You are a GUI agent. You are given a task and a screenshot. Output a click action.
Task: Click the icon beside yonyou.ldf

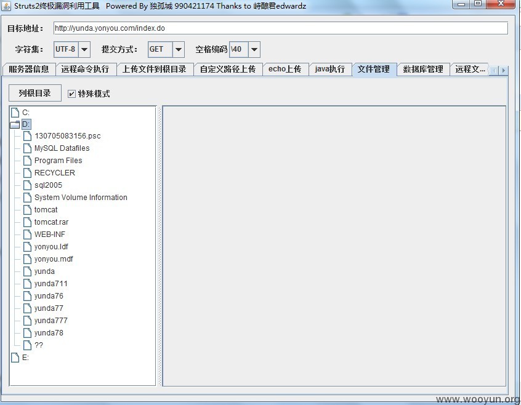coord(27,246)
